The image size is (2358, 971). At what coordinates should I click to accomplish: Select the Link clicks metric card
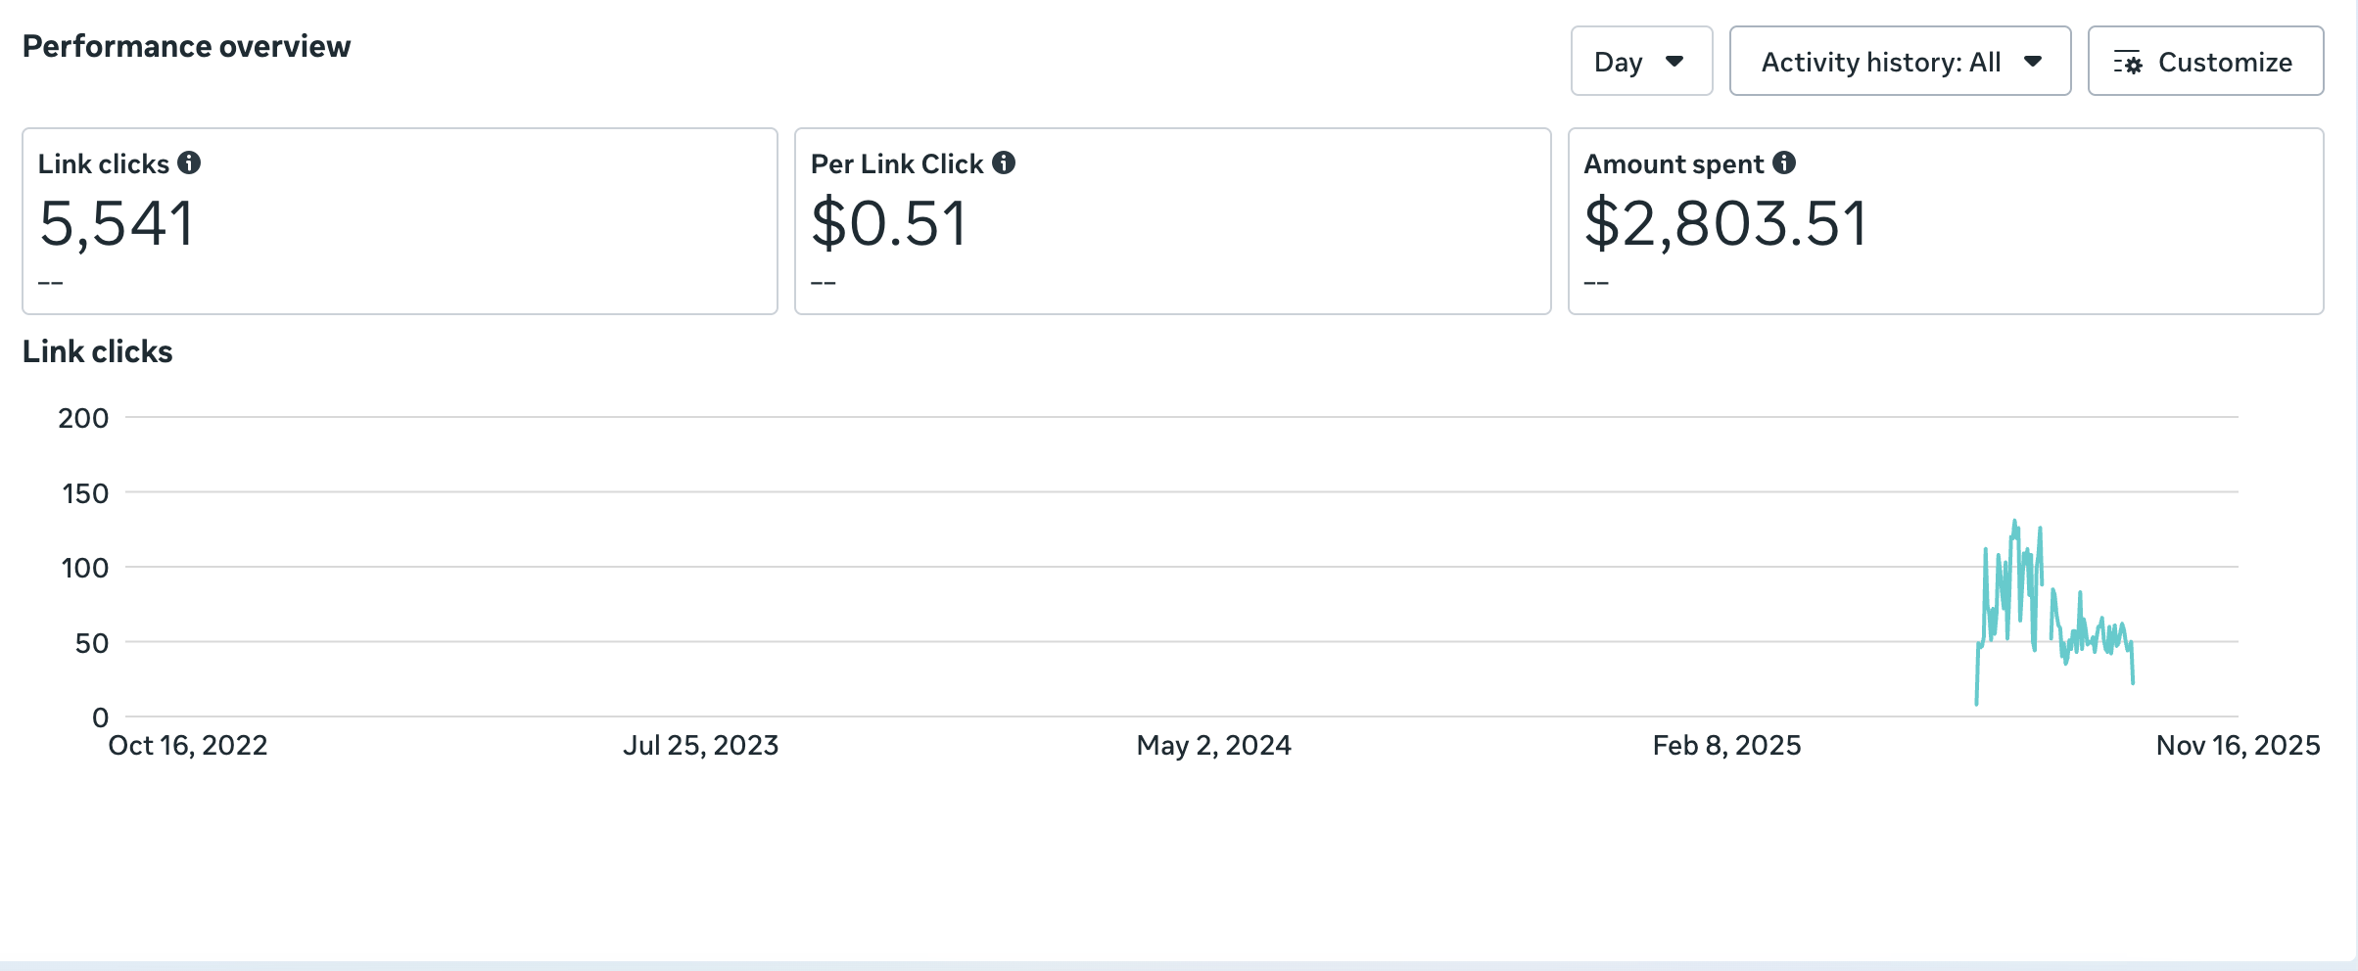pos(400,221)
